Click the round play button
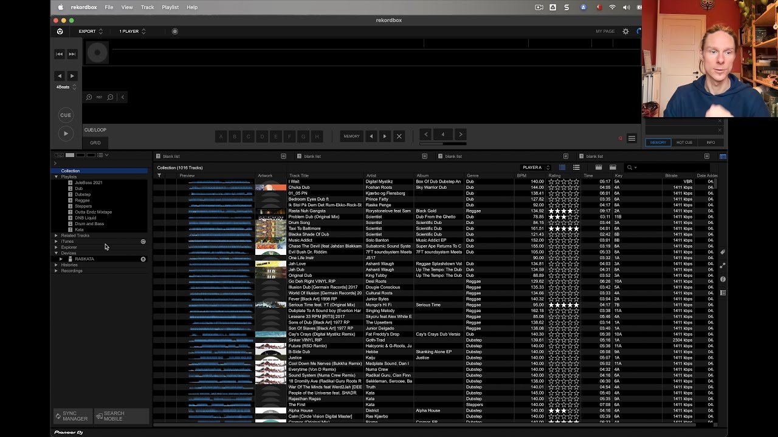The image size is (778, 437). [66, 134]
